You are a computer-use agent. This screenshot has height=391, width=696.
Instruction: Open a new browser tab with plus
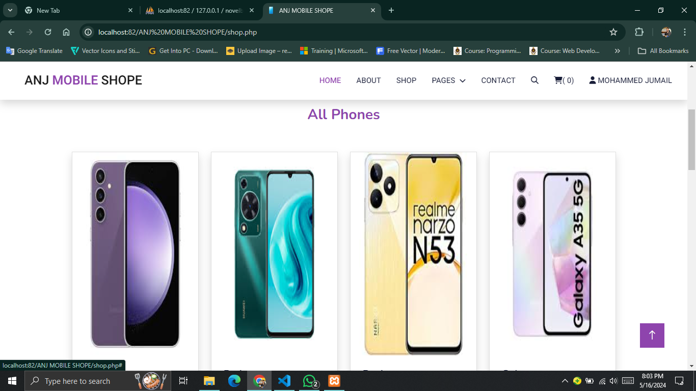[x=391, y=10]
